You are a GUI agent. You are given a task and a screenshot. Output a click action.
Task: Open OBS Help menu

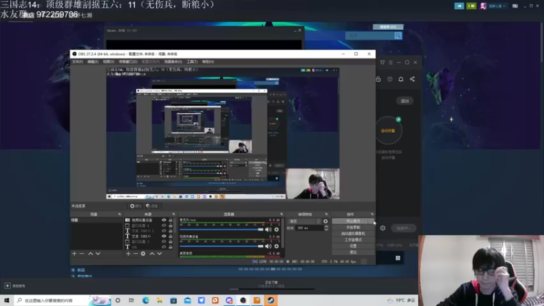pyautogui.click(x=208, y=62)
